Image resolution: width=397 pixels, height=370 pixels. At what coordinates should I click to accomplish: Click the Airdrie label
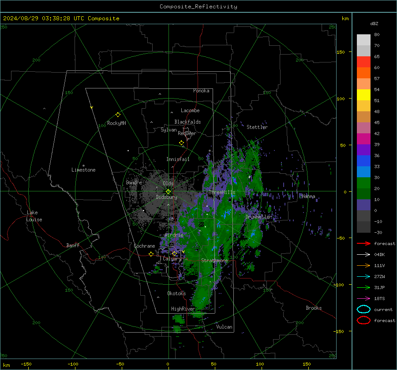174,235
